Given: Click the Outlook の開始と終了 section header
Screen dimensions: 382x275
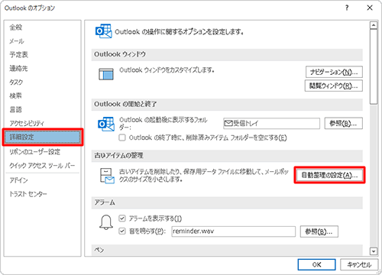Looking at the screenshot, I should tap(227, 105).
